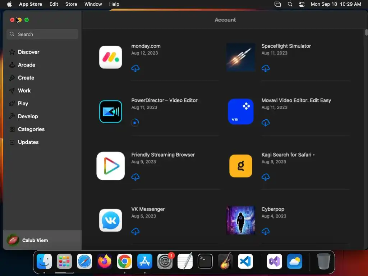Open Cyberpop game artwork

click(241, 220)
